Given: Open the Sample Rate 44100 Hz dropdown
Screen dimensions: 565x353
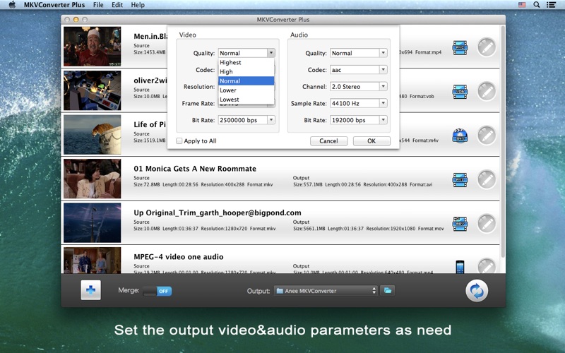Looking at the screenshot, I should coord(359,103).
